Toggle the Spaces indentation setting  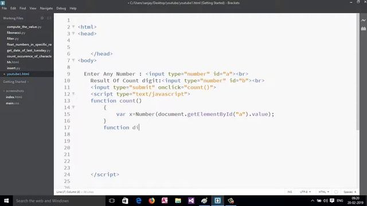[x=348, y=192]
